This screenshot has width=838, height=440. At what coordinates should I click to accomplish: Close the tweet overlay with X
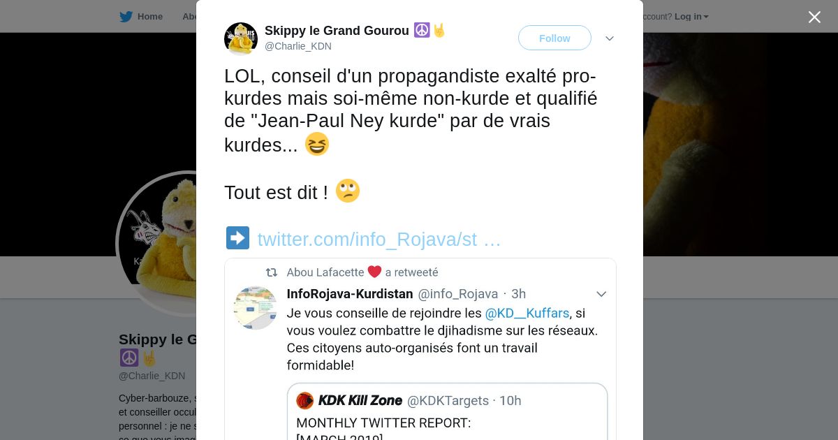coord(814,17)
